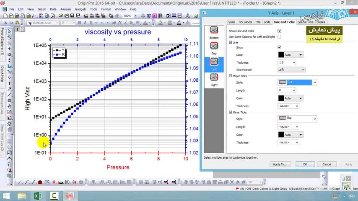This screenshot has height=201, width=358.
Task: Open Excel from the Windows taskbar
Action: pyautogui.click(x=38, y=196)
